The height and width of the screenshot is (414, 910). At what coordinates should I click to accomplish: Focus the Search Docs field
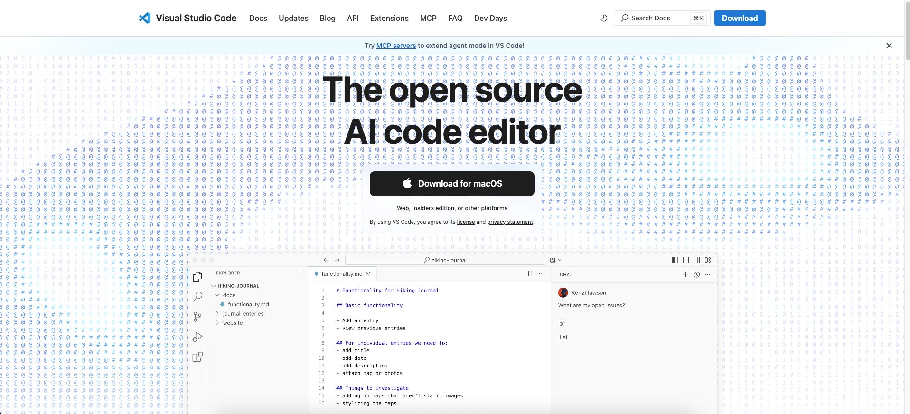click(x=662, y=18)
